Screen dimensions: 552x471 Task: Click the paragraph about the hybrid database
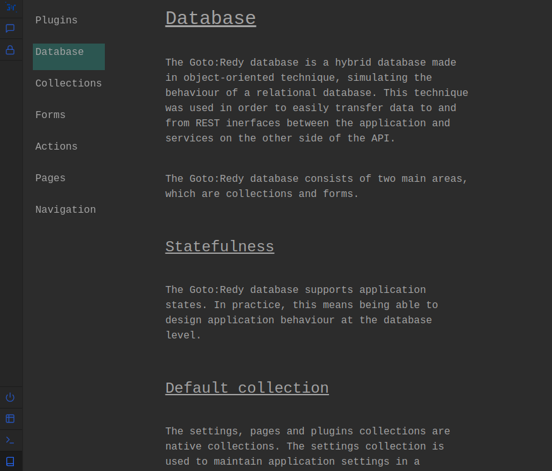click(316, 100)
